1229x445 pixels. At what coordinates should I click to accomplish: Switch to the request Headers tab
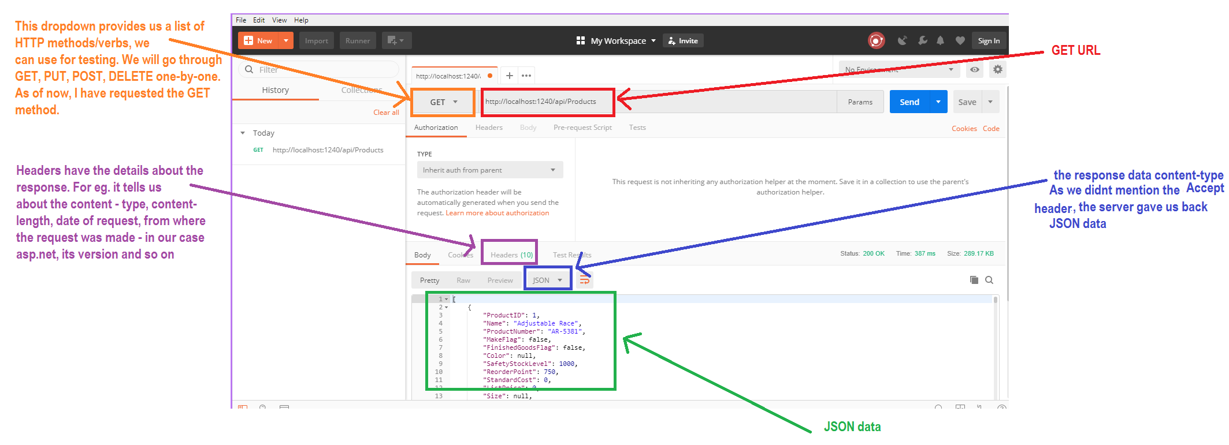pos(489,128)
